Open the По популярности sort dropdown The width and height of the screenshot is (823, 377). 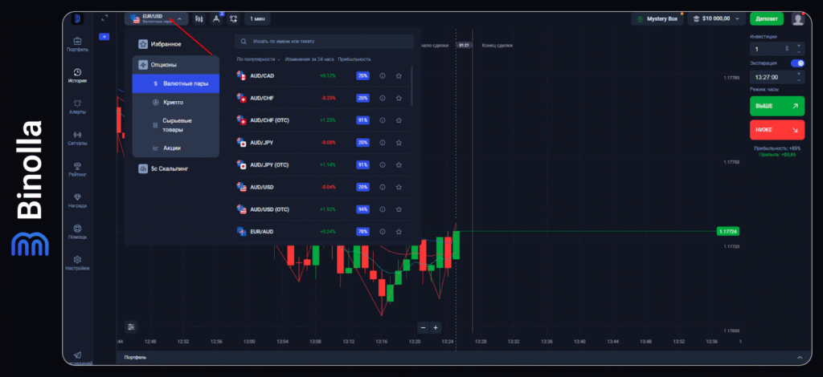(259, 59)
